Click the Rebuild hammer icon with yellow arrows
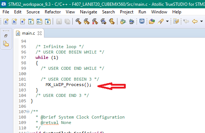Image resolution: width=205 pixels, height=133 pixels. point(87,21)
